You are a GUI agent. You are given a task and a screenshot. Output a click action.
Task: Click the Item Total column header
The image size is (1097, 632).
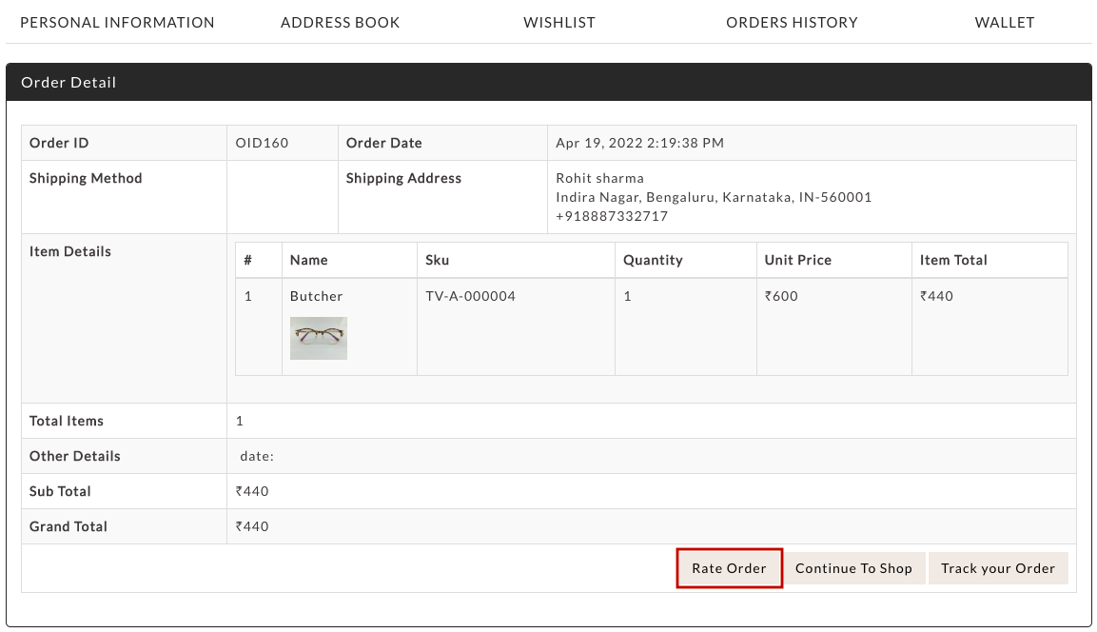pos(953,260)
